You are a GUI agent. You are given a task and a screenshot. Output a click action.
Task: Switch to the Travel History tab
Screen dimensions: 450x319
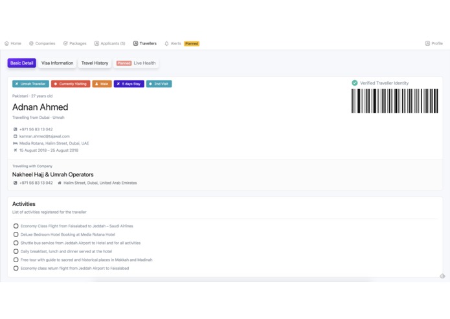pos(95,63)
